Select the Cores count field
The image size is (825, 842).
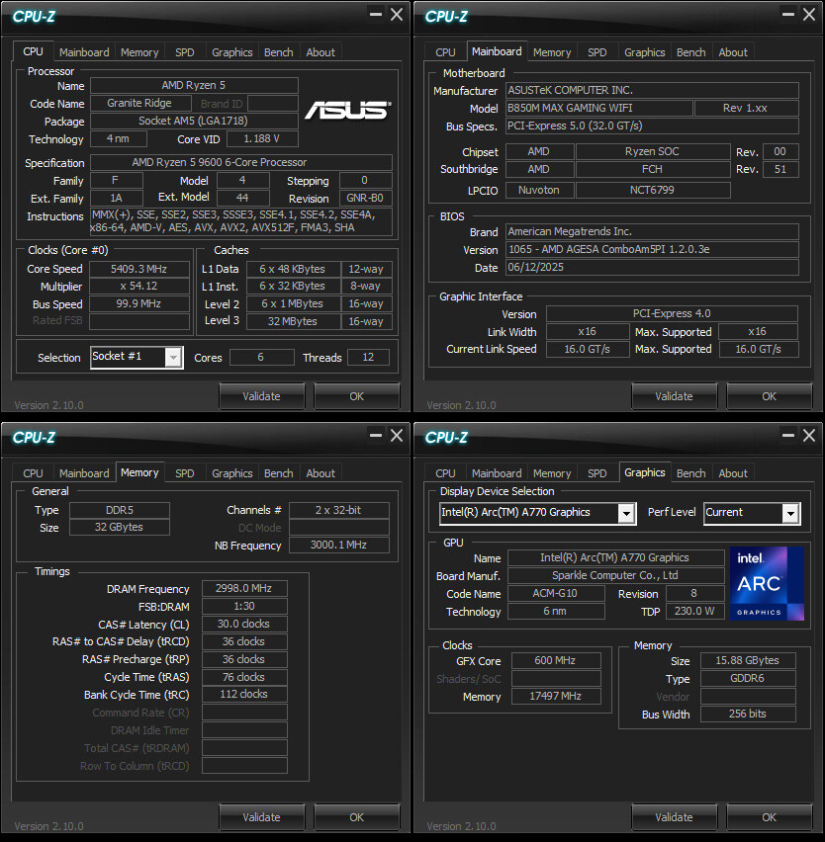261,357
